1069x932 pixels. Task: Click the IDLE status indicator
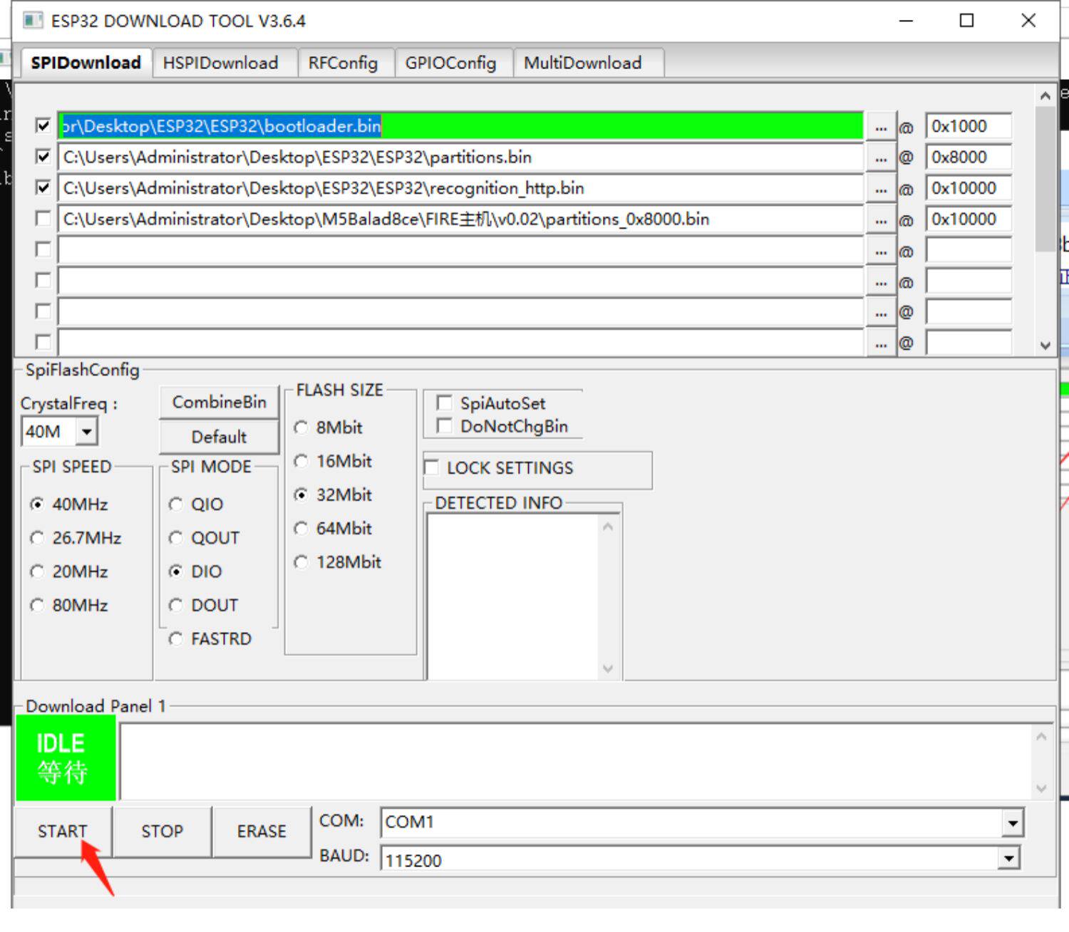pos(66,758)
